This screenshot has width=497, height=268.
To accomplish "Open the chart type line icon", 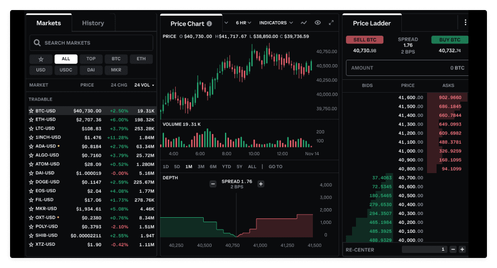I will pos(303,23).
